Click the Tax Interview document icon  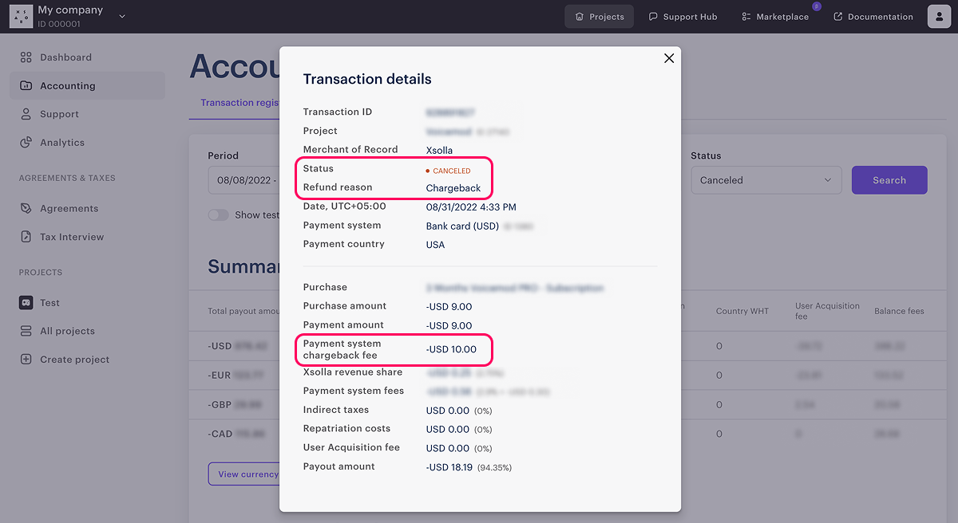(x=26, y=237)
